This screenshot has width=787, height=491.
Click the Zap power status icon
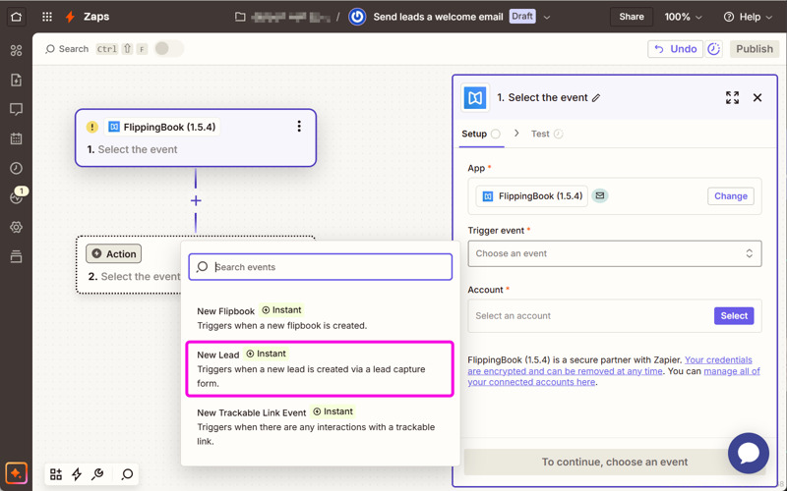[357, 17]
